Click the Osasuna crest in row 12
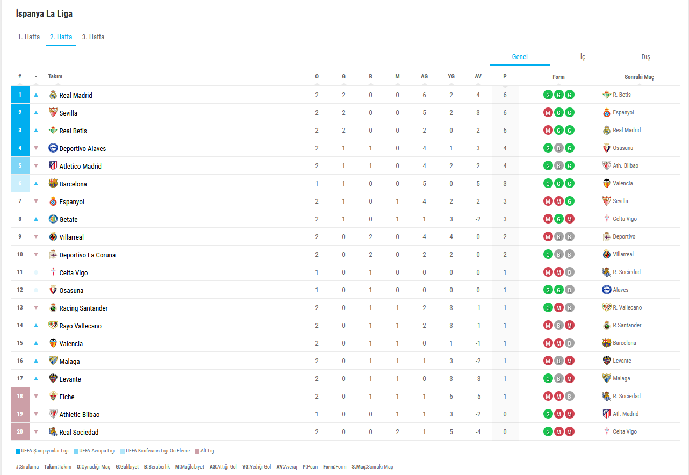This screenshot has height=475, width=689. (53, 290)
